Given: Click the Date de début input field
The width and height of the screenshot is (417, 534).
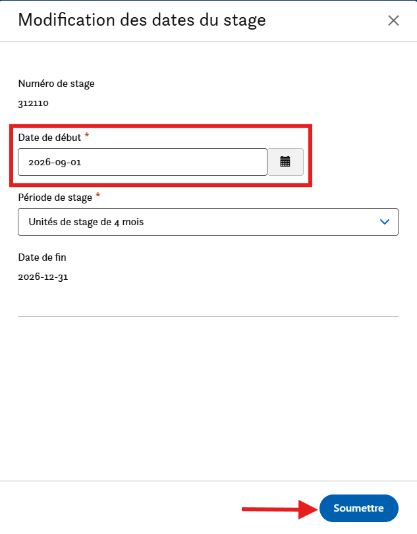Looking at the screenshot, I should click(142, 162).
